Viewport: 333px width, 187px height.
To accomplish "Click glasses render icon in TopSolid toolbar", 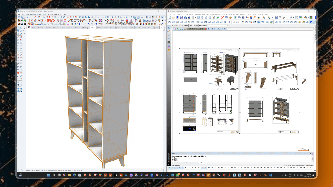I will click(306, 17).
